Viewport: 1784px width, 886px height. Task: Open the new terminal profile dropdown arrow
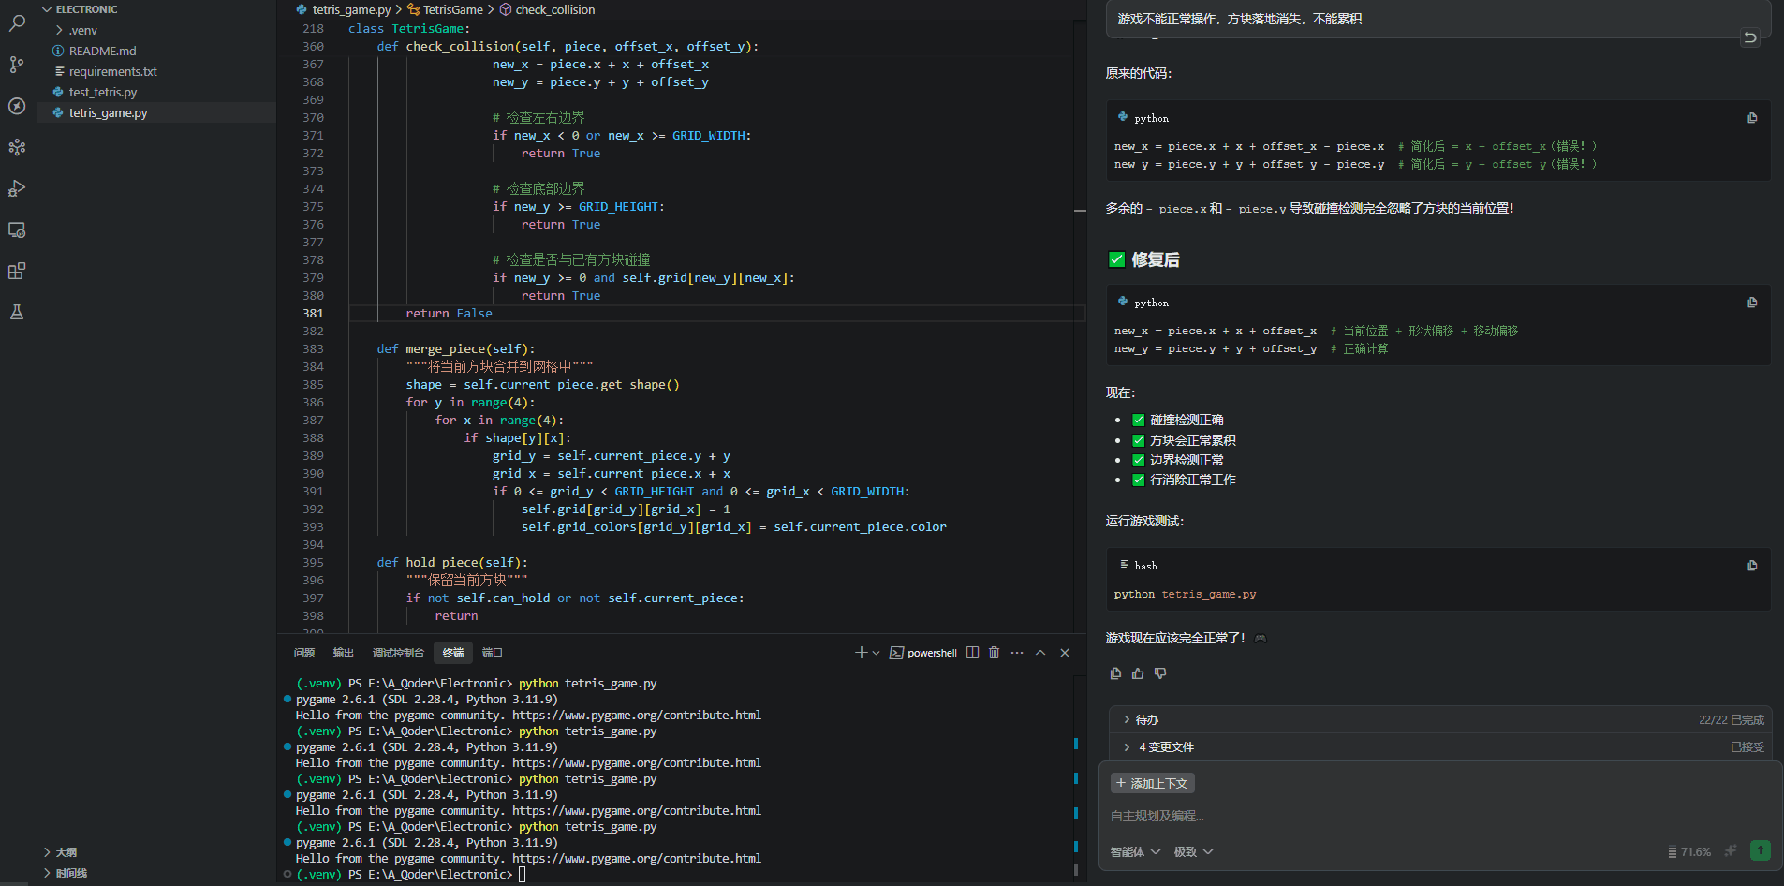tap(876, 653)
